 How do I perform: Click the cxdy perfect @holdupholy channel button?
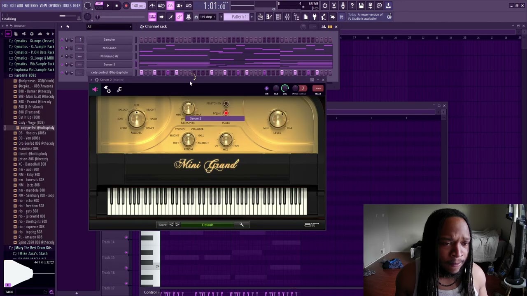click(x=110, y=72)
